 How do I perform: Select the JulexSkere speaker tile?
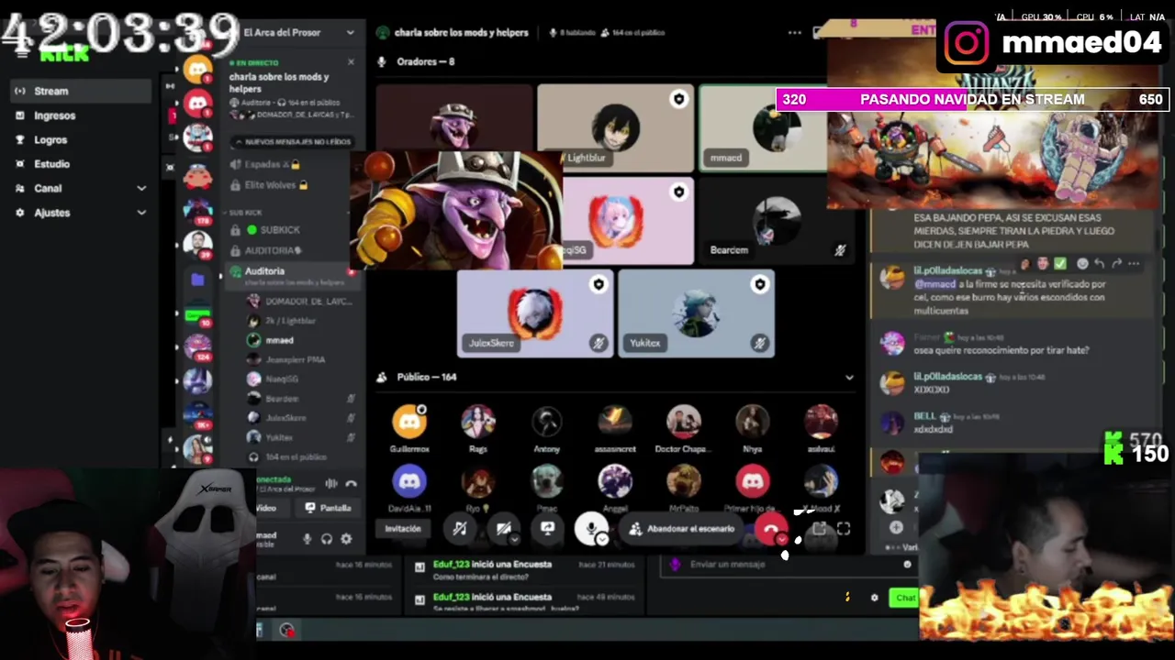tap(535, 313)
